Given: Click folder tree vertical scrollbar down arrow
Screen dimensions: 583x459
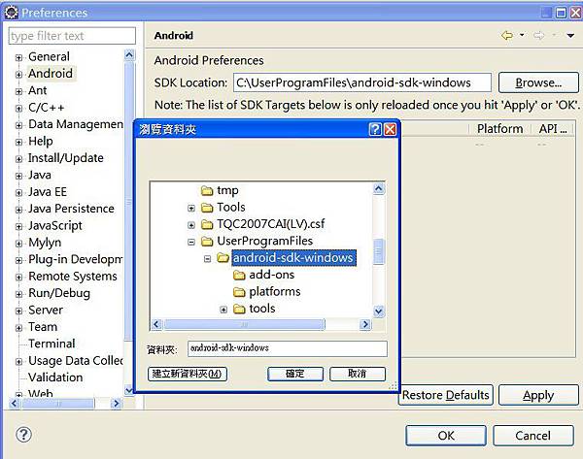Looking at the screenshot, I should point(379,311).
